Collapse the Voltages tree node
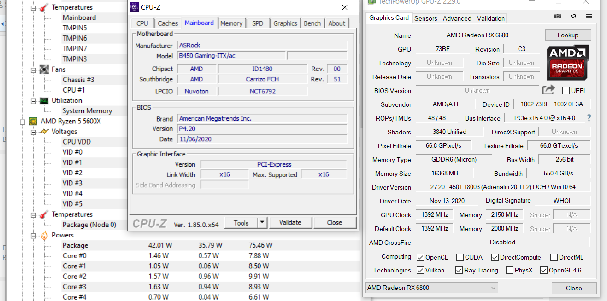This screenshot has width=607, height=301. 34,132
